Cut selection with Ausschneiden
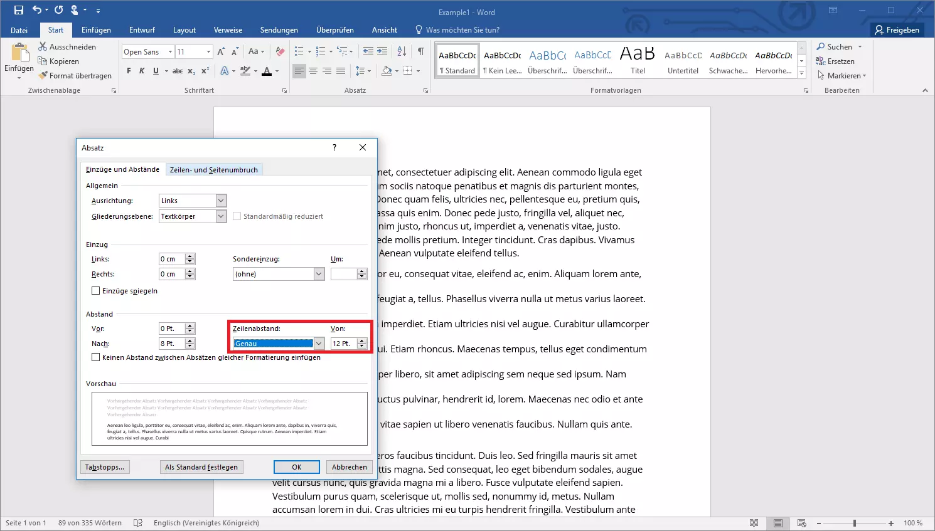 coord(67,47)
